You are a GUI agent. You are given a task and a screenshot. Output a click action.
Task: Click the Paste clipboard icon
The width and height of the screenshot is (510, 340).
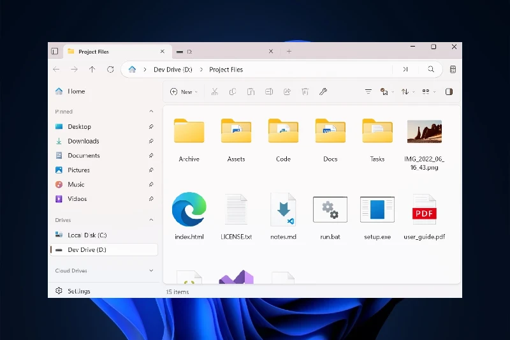(x=251, y=92)
